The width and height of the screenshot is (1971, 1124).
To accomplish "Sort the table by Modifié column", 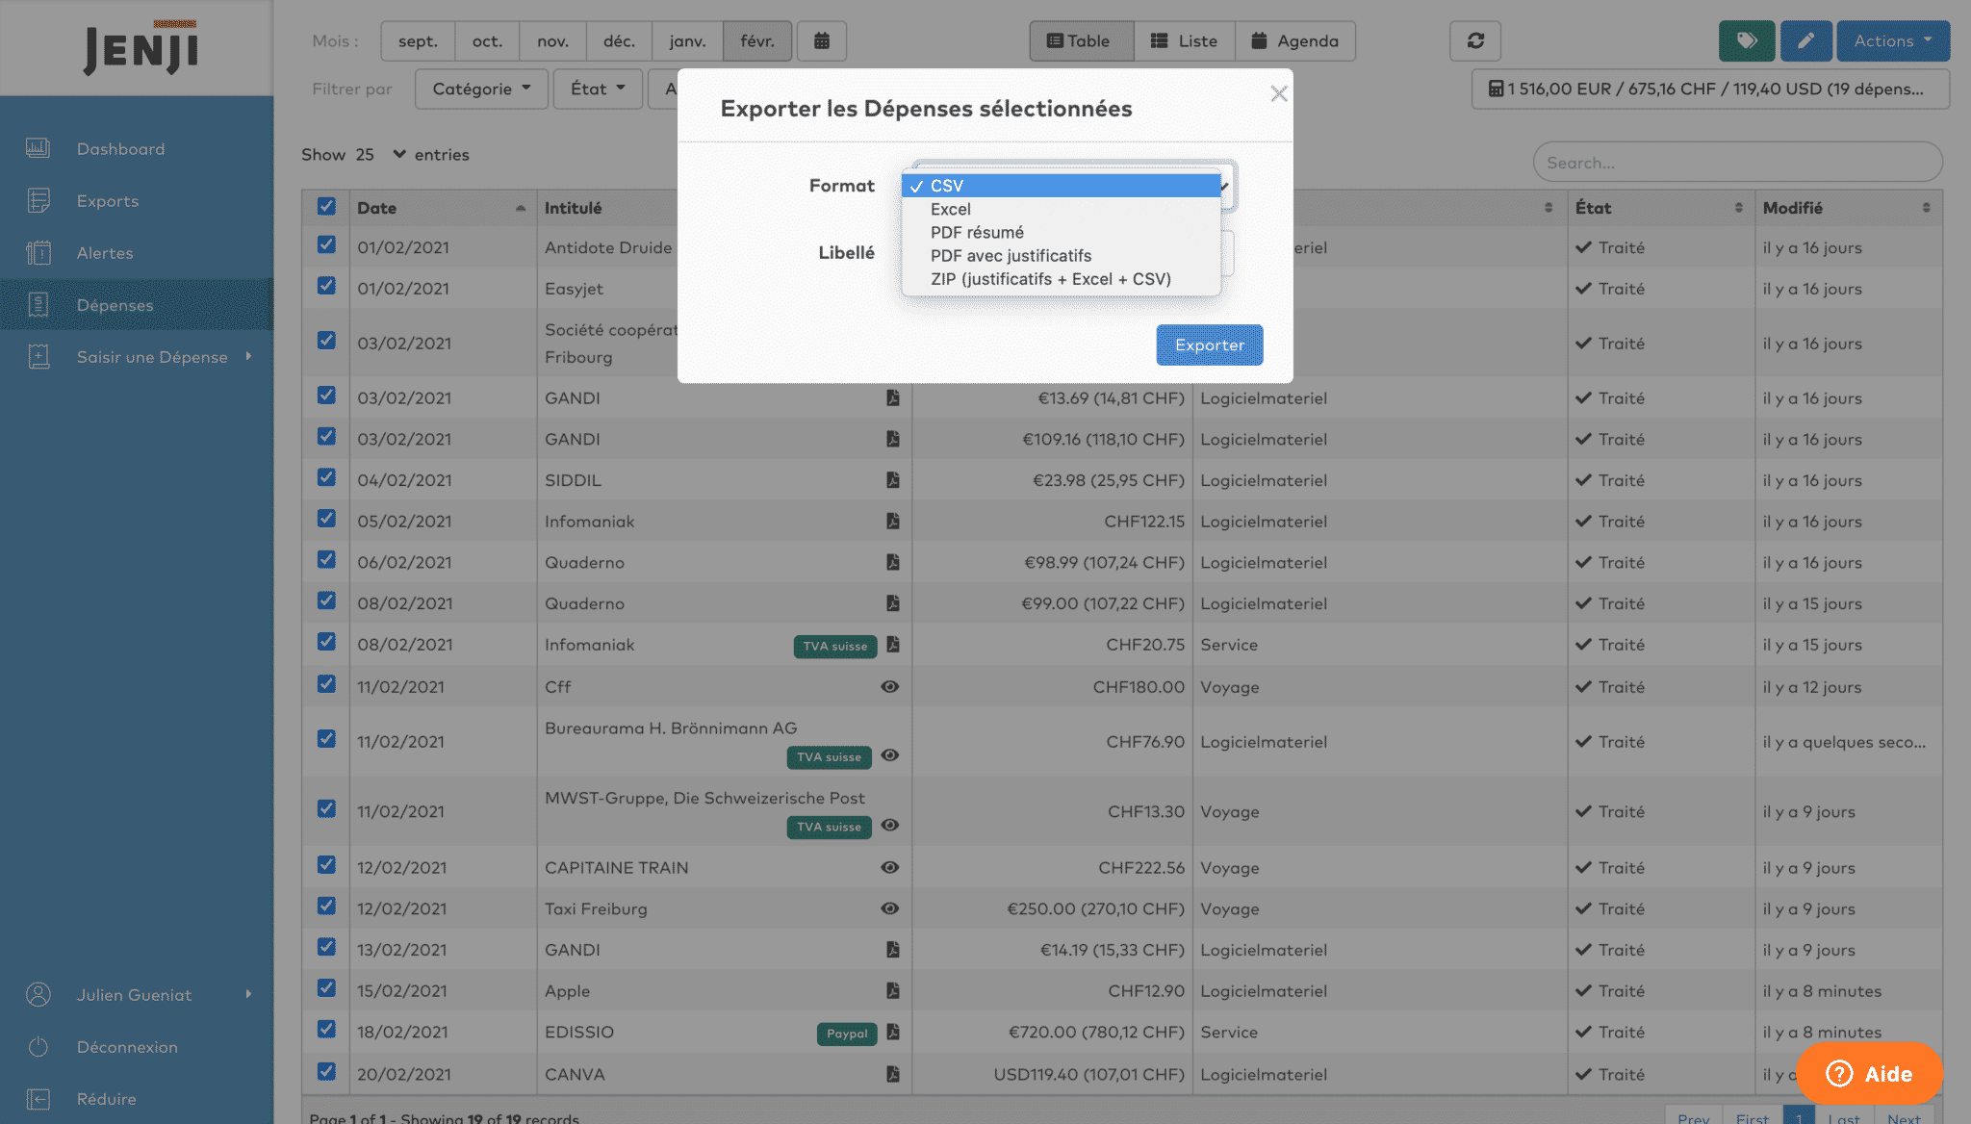I will (1848, 208).
